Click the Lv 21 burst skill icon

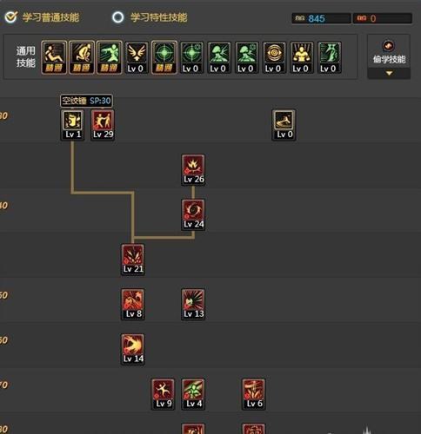point(133,260)
